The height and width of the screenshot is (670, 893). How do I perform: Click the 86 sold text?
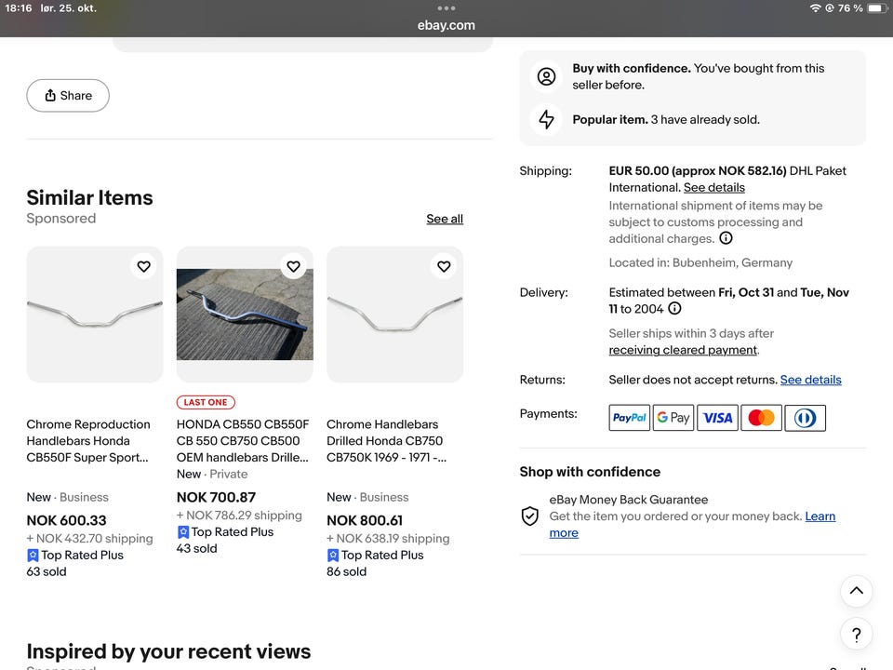(x=346, y=571)
